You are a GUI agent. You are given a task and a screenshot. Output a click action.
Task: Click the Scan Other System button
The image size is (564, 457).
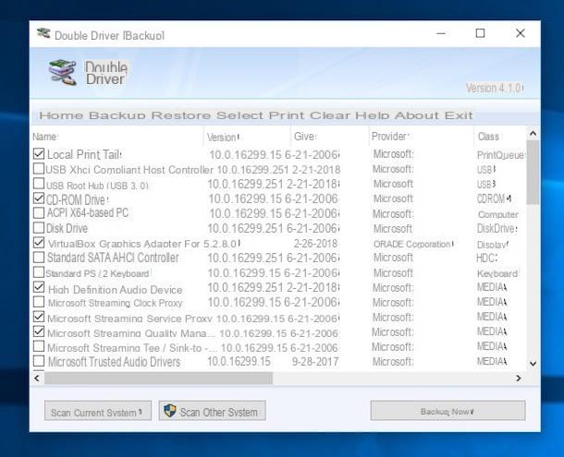coord(213,411)
